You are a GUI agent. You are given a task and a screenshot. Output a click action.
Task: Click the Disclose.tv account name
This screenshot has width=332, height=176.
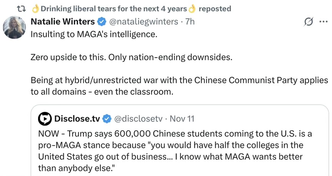pos(77,119)
